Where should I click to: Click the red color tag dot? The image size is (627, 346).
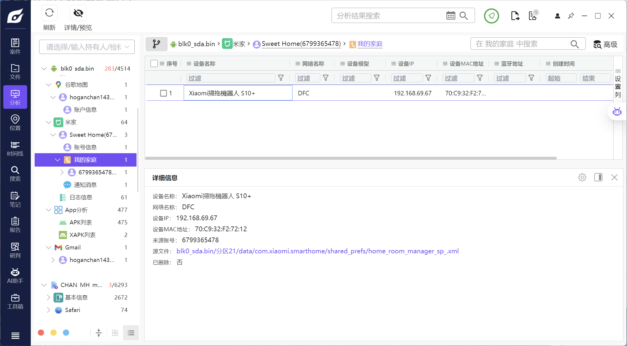41,333
